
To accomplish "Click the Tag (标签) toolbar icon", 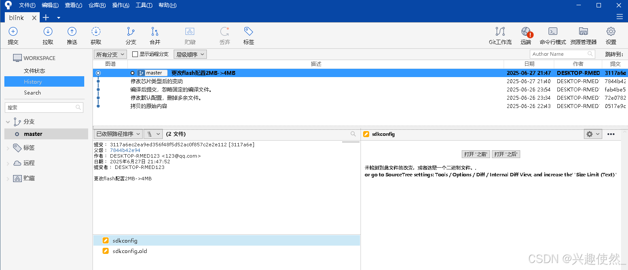I will 249,31.
